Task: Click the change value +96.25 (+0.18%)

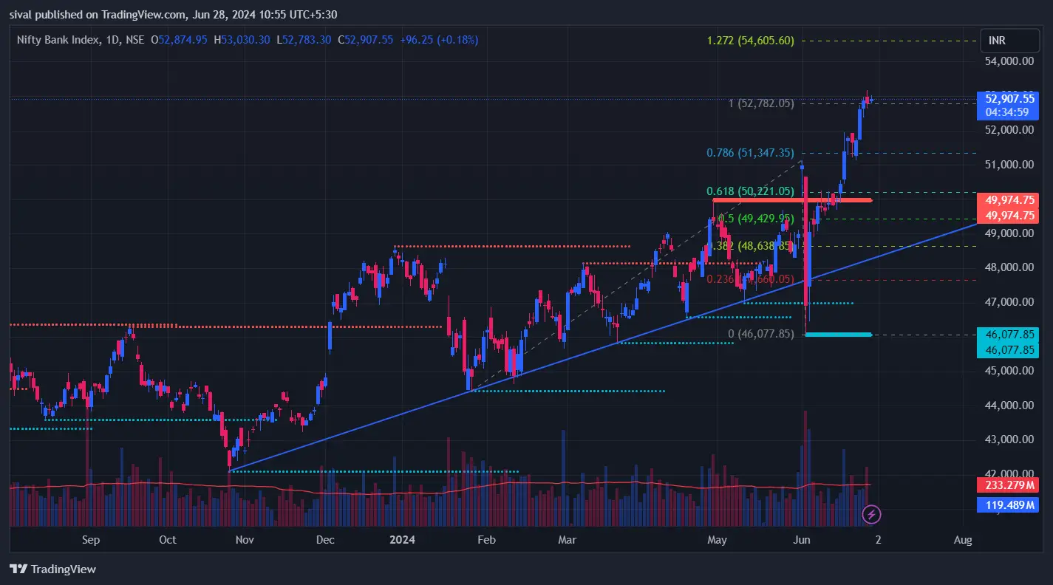Action: click(x=439, y=40)
